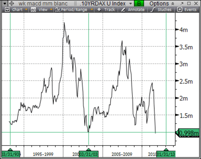Click the View layout icon
The height and width of the screenshot is (159, 201).
click(33, 10)
